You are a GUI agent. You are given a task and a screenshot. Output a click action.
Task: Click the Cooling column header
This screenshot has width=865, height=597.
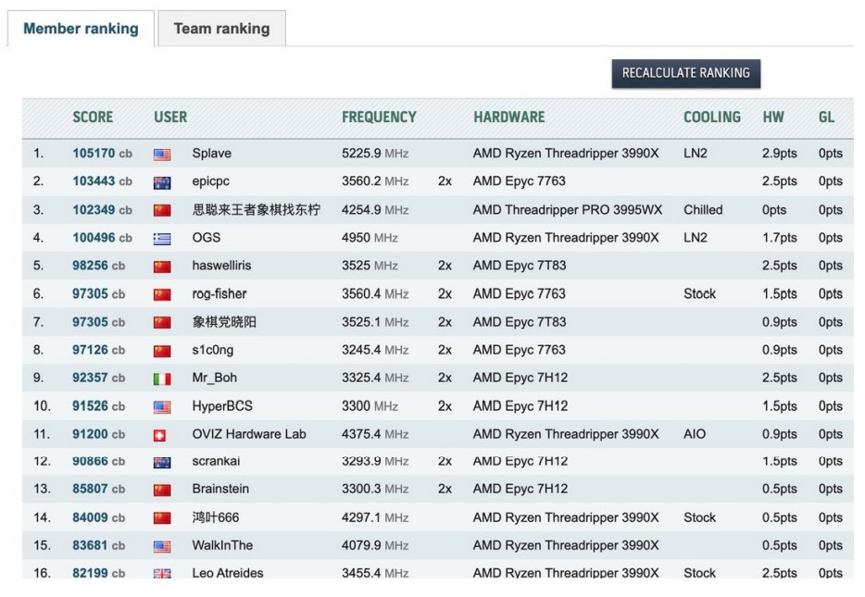pos(711,118)
